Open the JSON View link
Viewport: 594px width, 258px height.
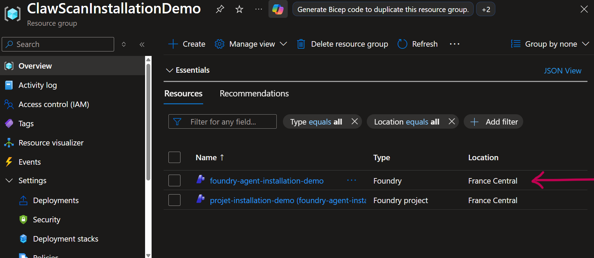(562, 71)
